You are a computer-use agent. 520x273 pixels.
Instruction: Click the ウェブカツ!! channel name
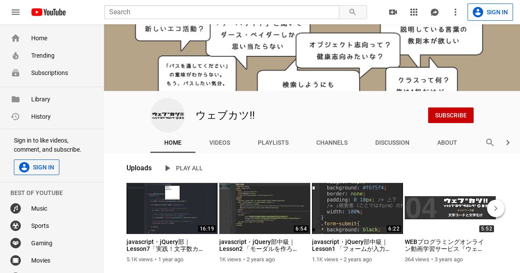pos(225,115)
